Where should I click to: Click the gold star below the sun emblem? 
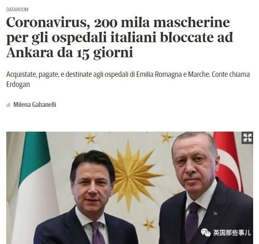coord(149,224)
